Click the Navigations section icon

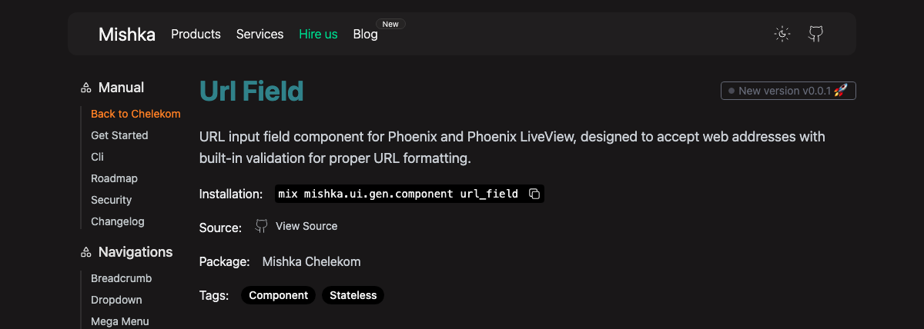86,252
